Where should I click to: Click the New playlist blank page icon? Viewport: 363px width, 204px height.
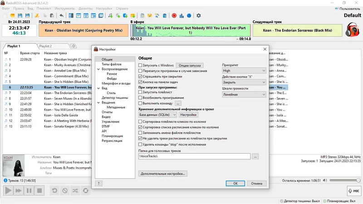coord(5,16)
